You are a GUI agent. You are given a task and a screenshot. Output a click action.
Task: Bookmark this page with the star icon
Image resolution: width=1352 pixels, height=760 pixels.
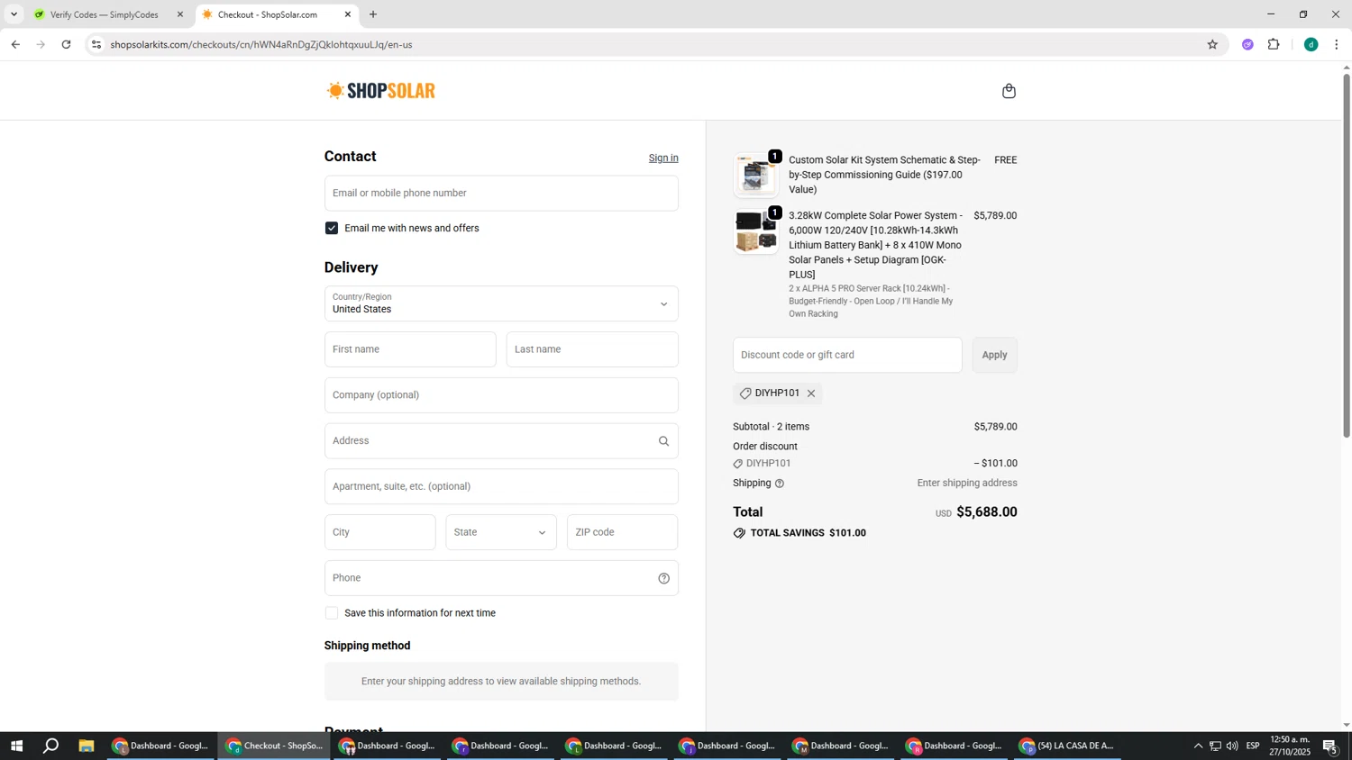tap(1212, 44)
